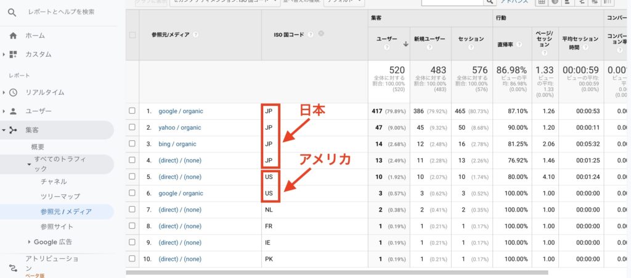Click the Home (ホーム) house icon
This screenshot has height=278, width=631.
[x=14, y=36]
